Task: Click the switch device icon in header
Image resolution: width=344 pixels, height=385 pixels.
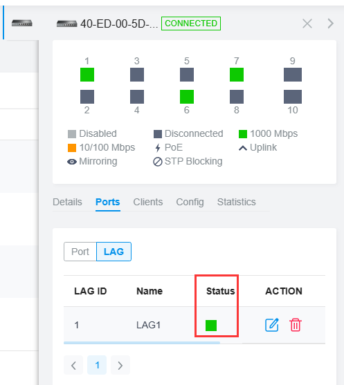Action: [x=67, y=24]
